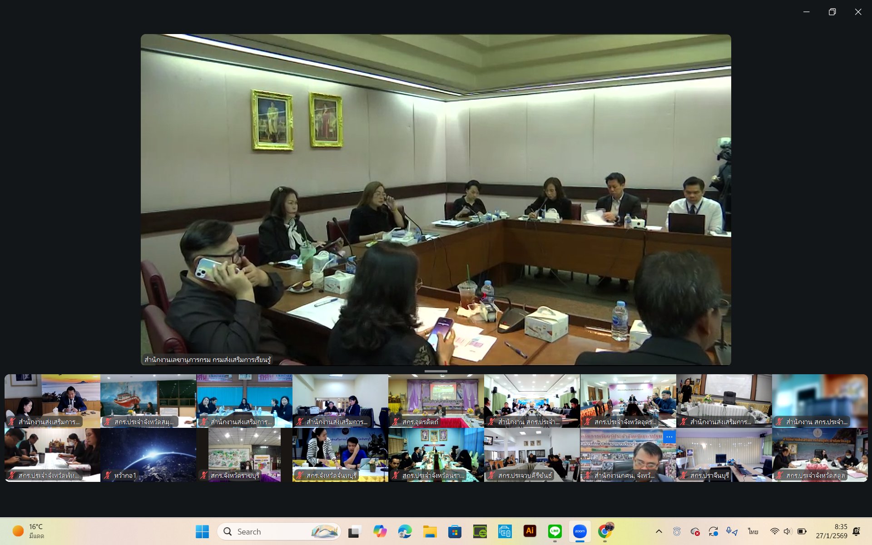Open Copilot from the taskbar
Image resolution: width=872 pixels, height=545 pixels.
pos(380,531)
